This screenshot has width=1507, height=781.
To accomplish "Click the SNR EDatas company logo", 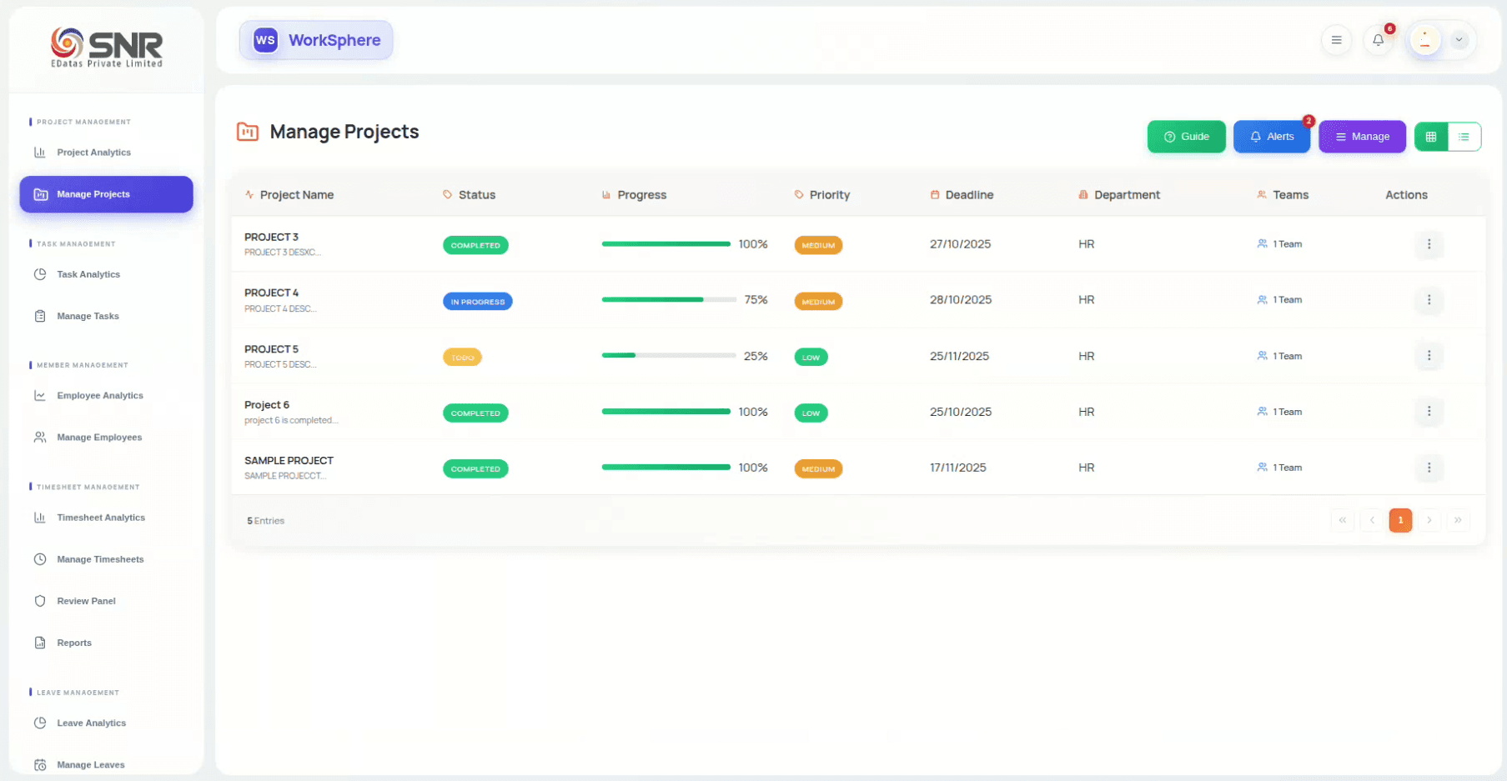I will tap(107, 48).
